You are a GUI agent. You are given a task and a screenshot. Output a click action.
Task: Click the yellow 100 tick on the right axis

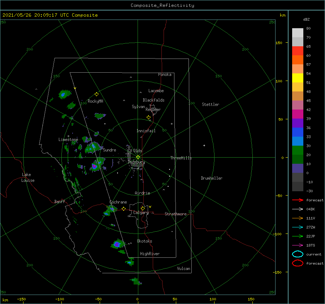click(x=279, y=81)
